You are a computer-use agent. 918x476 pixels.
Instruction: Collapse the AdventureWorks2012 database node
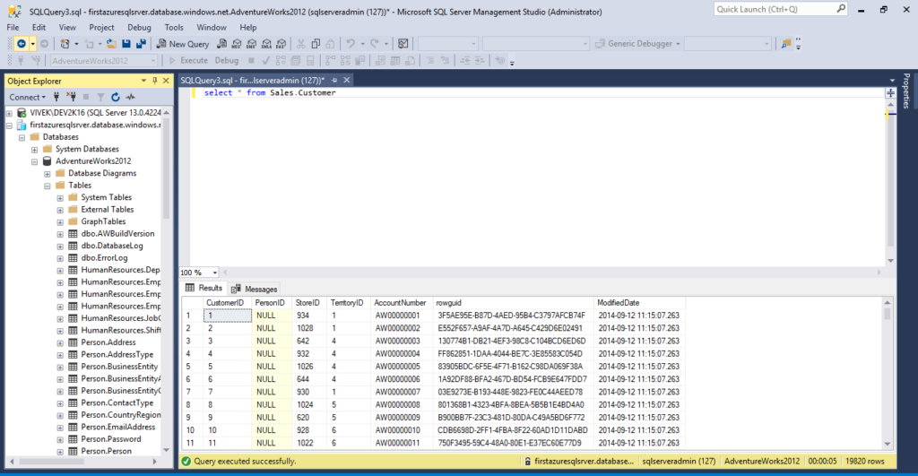point(35,161)
